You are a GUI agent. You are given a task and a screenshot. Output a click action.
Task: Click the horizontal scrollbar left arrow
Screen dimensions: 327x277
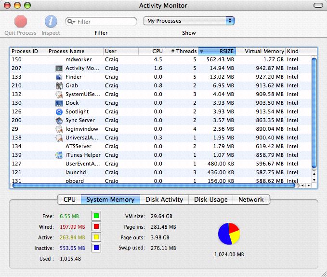302,185
